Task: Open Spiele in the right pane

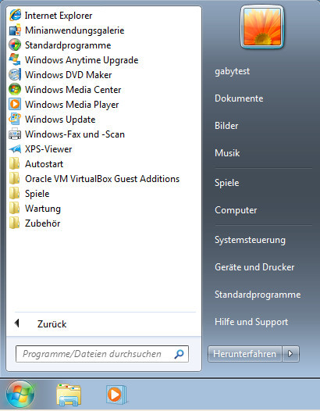Action: (x=227, y=183)
